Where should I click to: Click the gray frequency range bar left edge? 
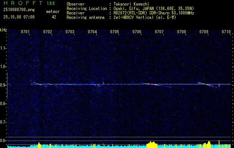click(7, 85)
